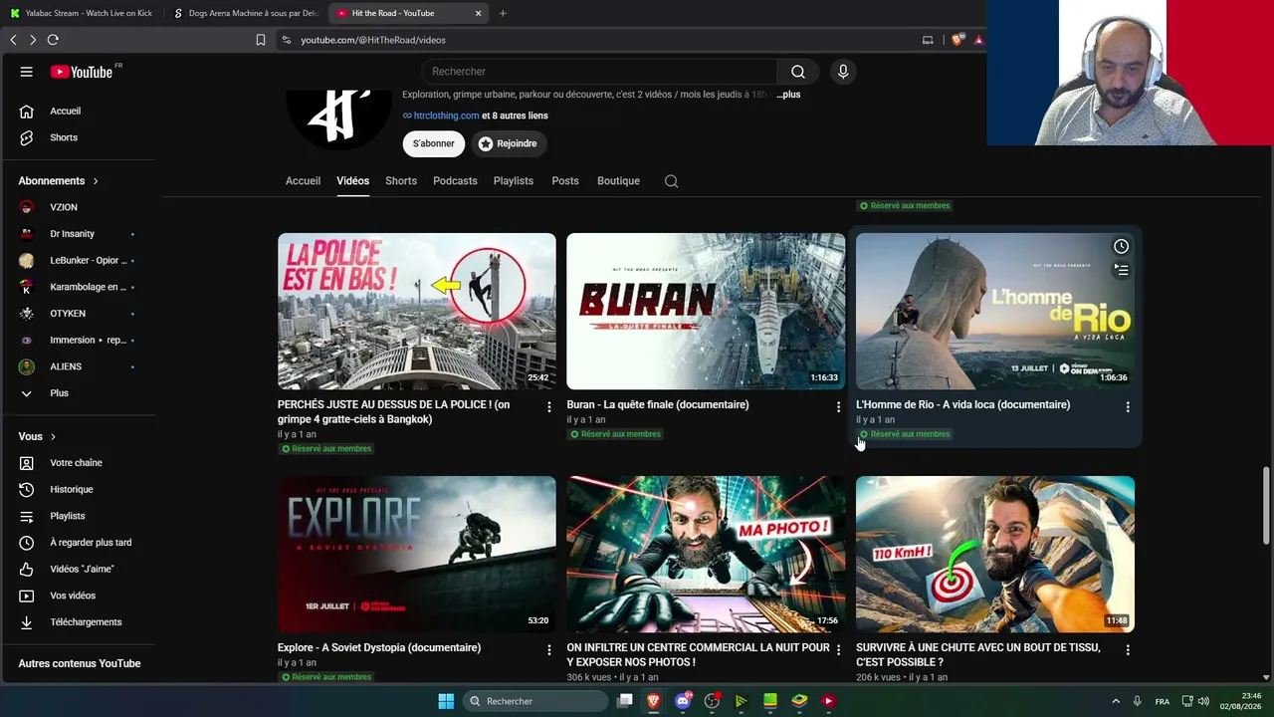This screenshot has height=717, width=1274.
Task: Switch to the Dogs Arena Machine tab
Action: 246,13
